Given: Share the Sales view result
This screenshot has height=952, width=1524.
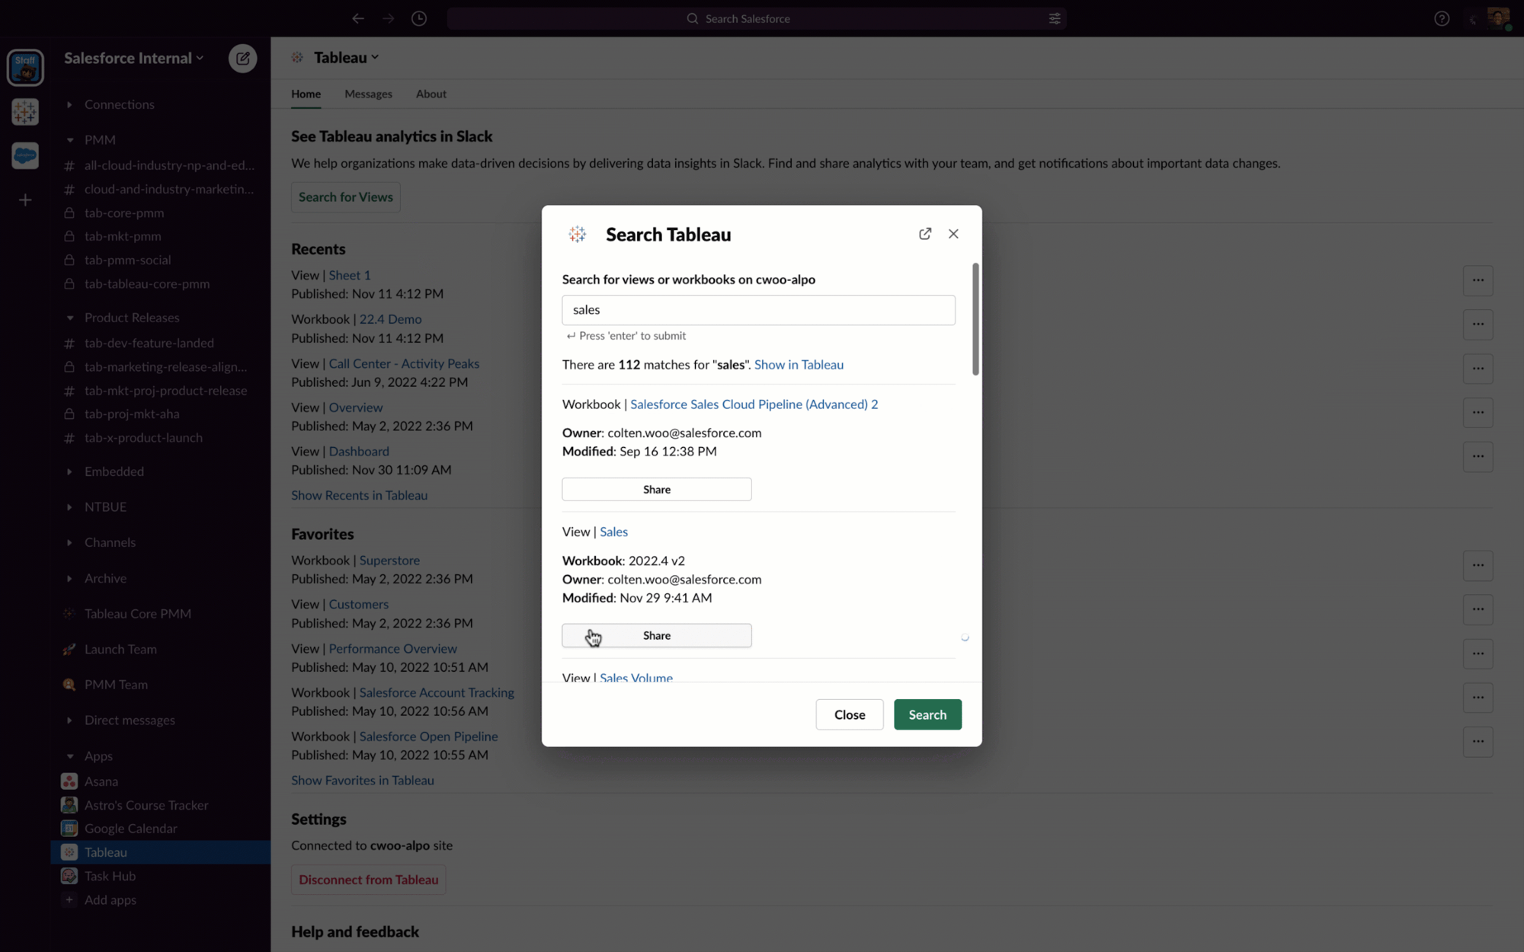Looking at the screenshot, I should click(x=656, y=635).
